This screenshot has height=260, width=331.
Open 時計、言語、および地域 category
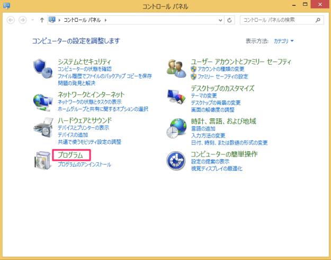coord(223,121)
